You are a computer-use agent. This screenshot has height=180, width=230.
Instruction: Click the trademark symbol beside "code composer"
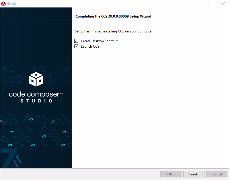point(61,93)
